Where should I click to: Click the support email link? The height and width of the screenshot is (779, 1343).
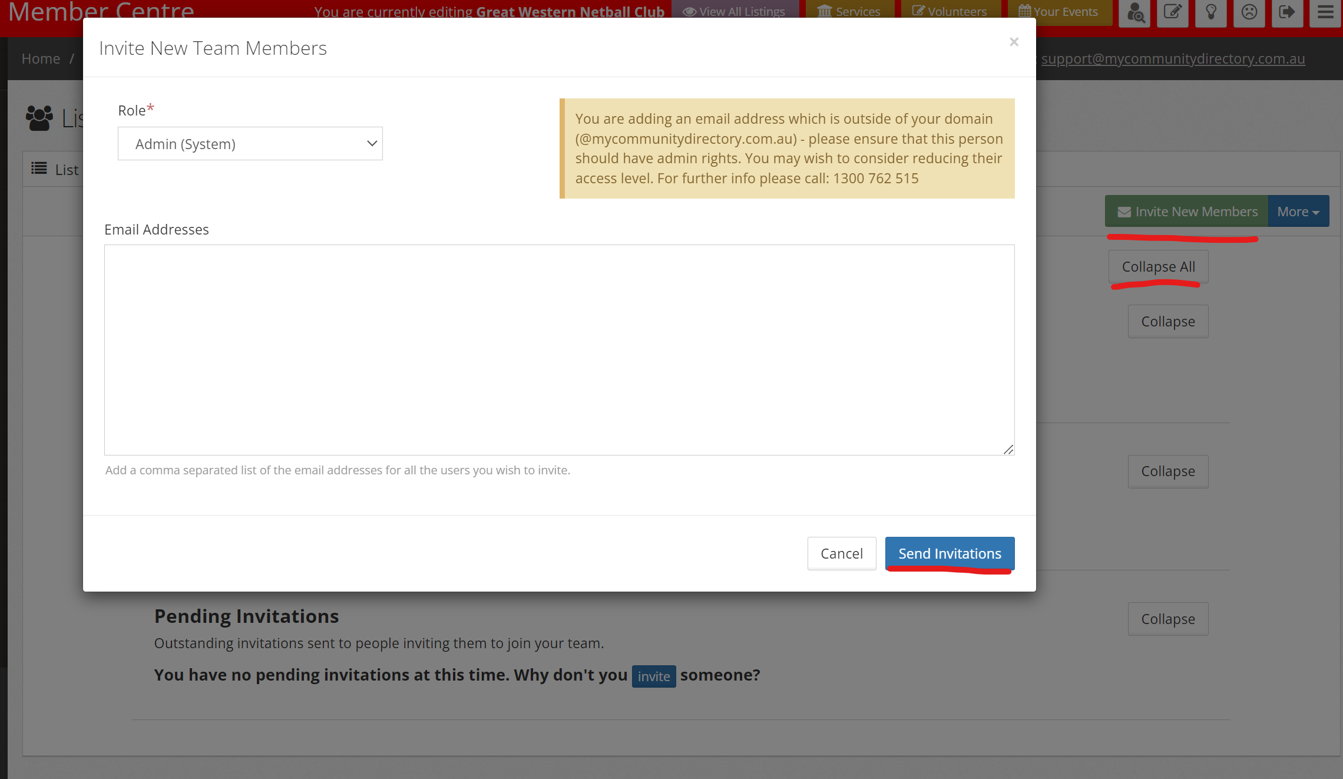click(x=1173, y=59)
